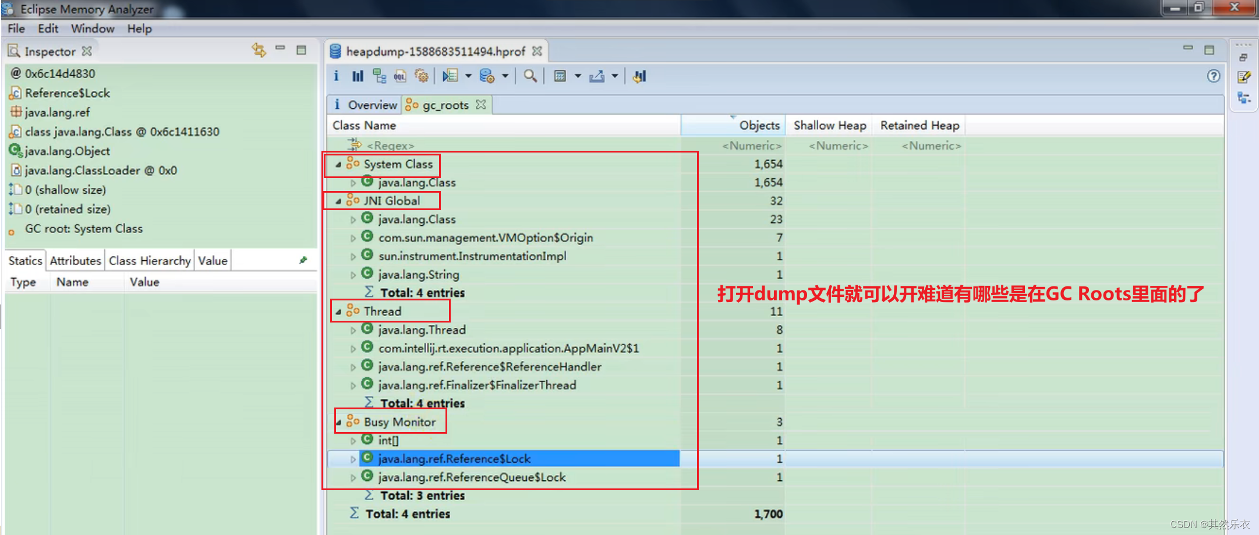
Task: Open the Notes editor icon in right sidebar
Action: pos(1244,76)
